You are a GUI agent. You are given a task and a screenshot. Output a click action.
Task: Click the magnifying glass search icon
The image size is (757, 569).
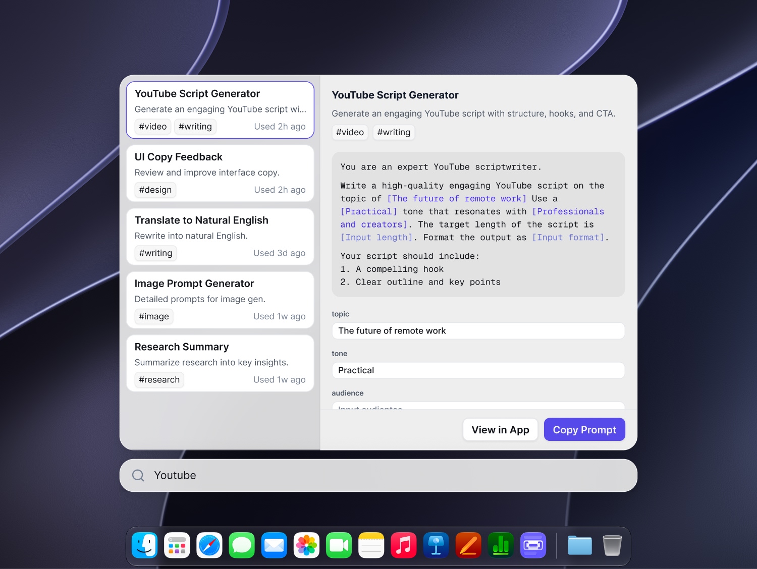coord(138,475)
